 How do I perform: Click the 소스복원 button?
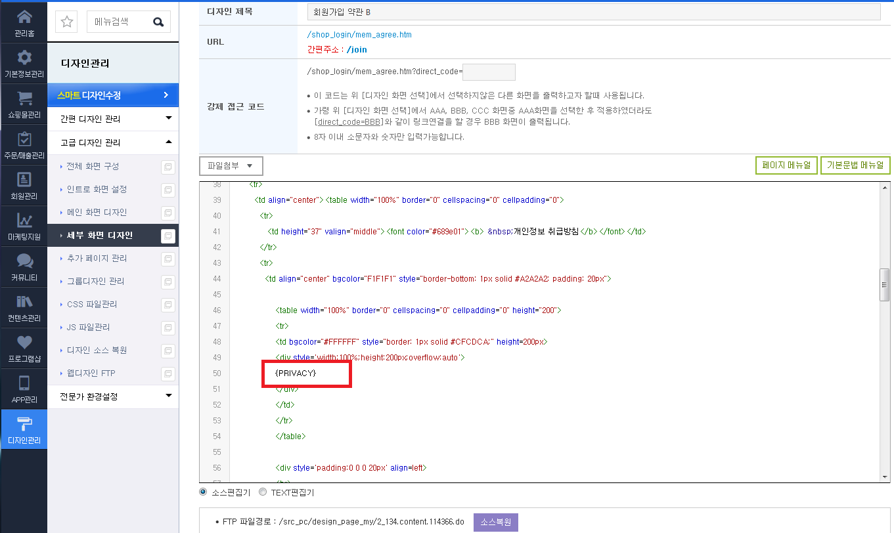click(496, 522)
